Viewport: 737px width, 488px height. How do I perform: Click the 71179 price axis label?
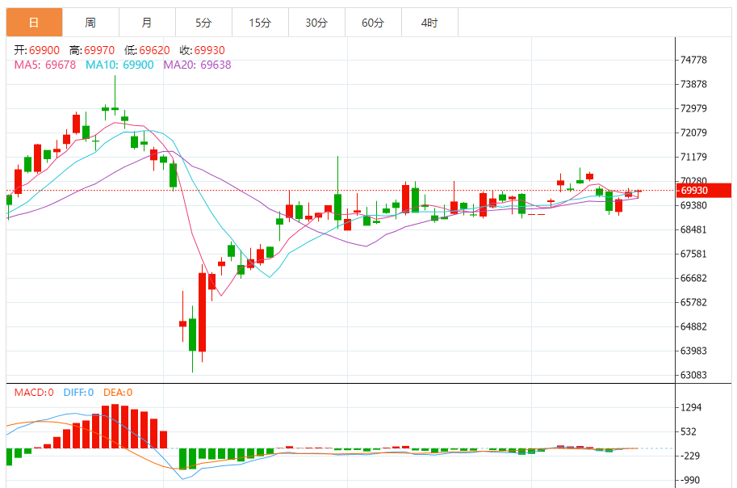[693, 157]
